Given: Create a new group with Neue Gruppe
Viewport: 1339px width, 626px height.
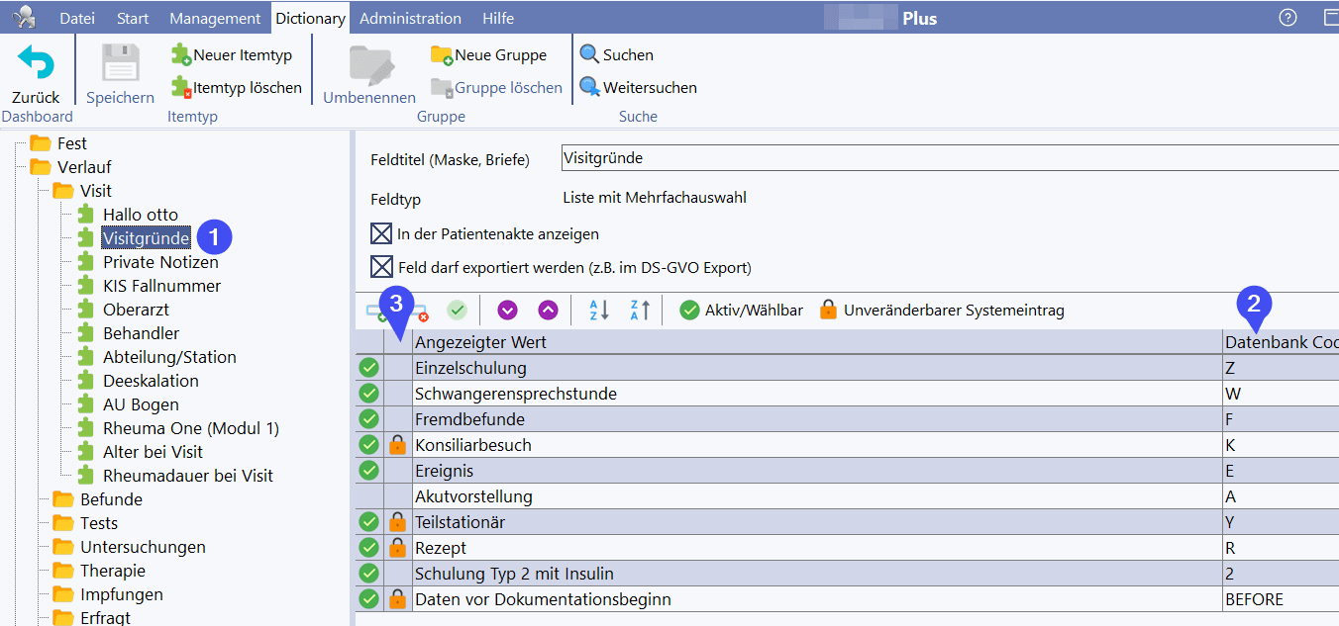Looking at the screenshot, I should click(488, 55).
